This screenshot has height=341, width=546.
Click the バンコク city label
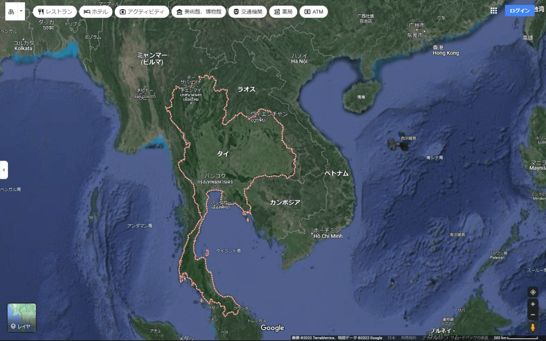click(215, 175)
